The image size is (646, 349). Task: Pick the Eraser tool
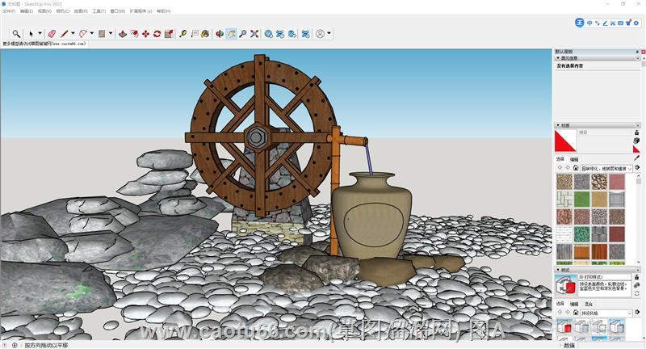click(52, 34)
